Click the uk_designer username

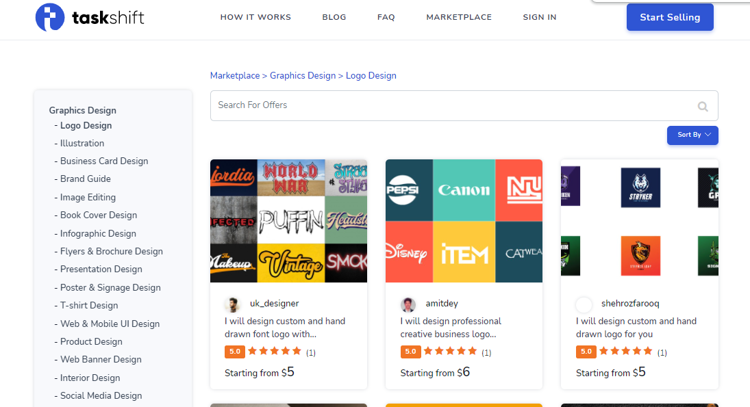click(x=274, y=303)
